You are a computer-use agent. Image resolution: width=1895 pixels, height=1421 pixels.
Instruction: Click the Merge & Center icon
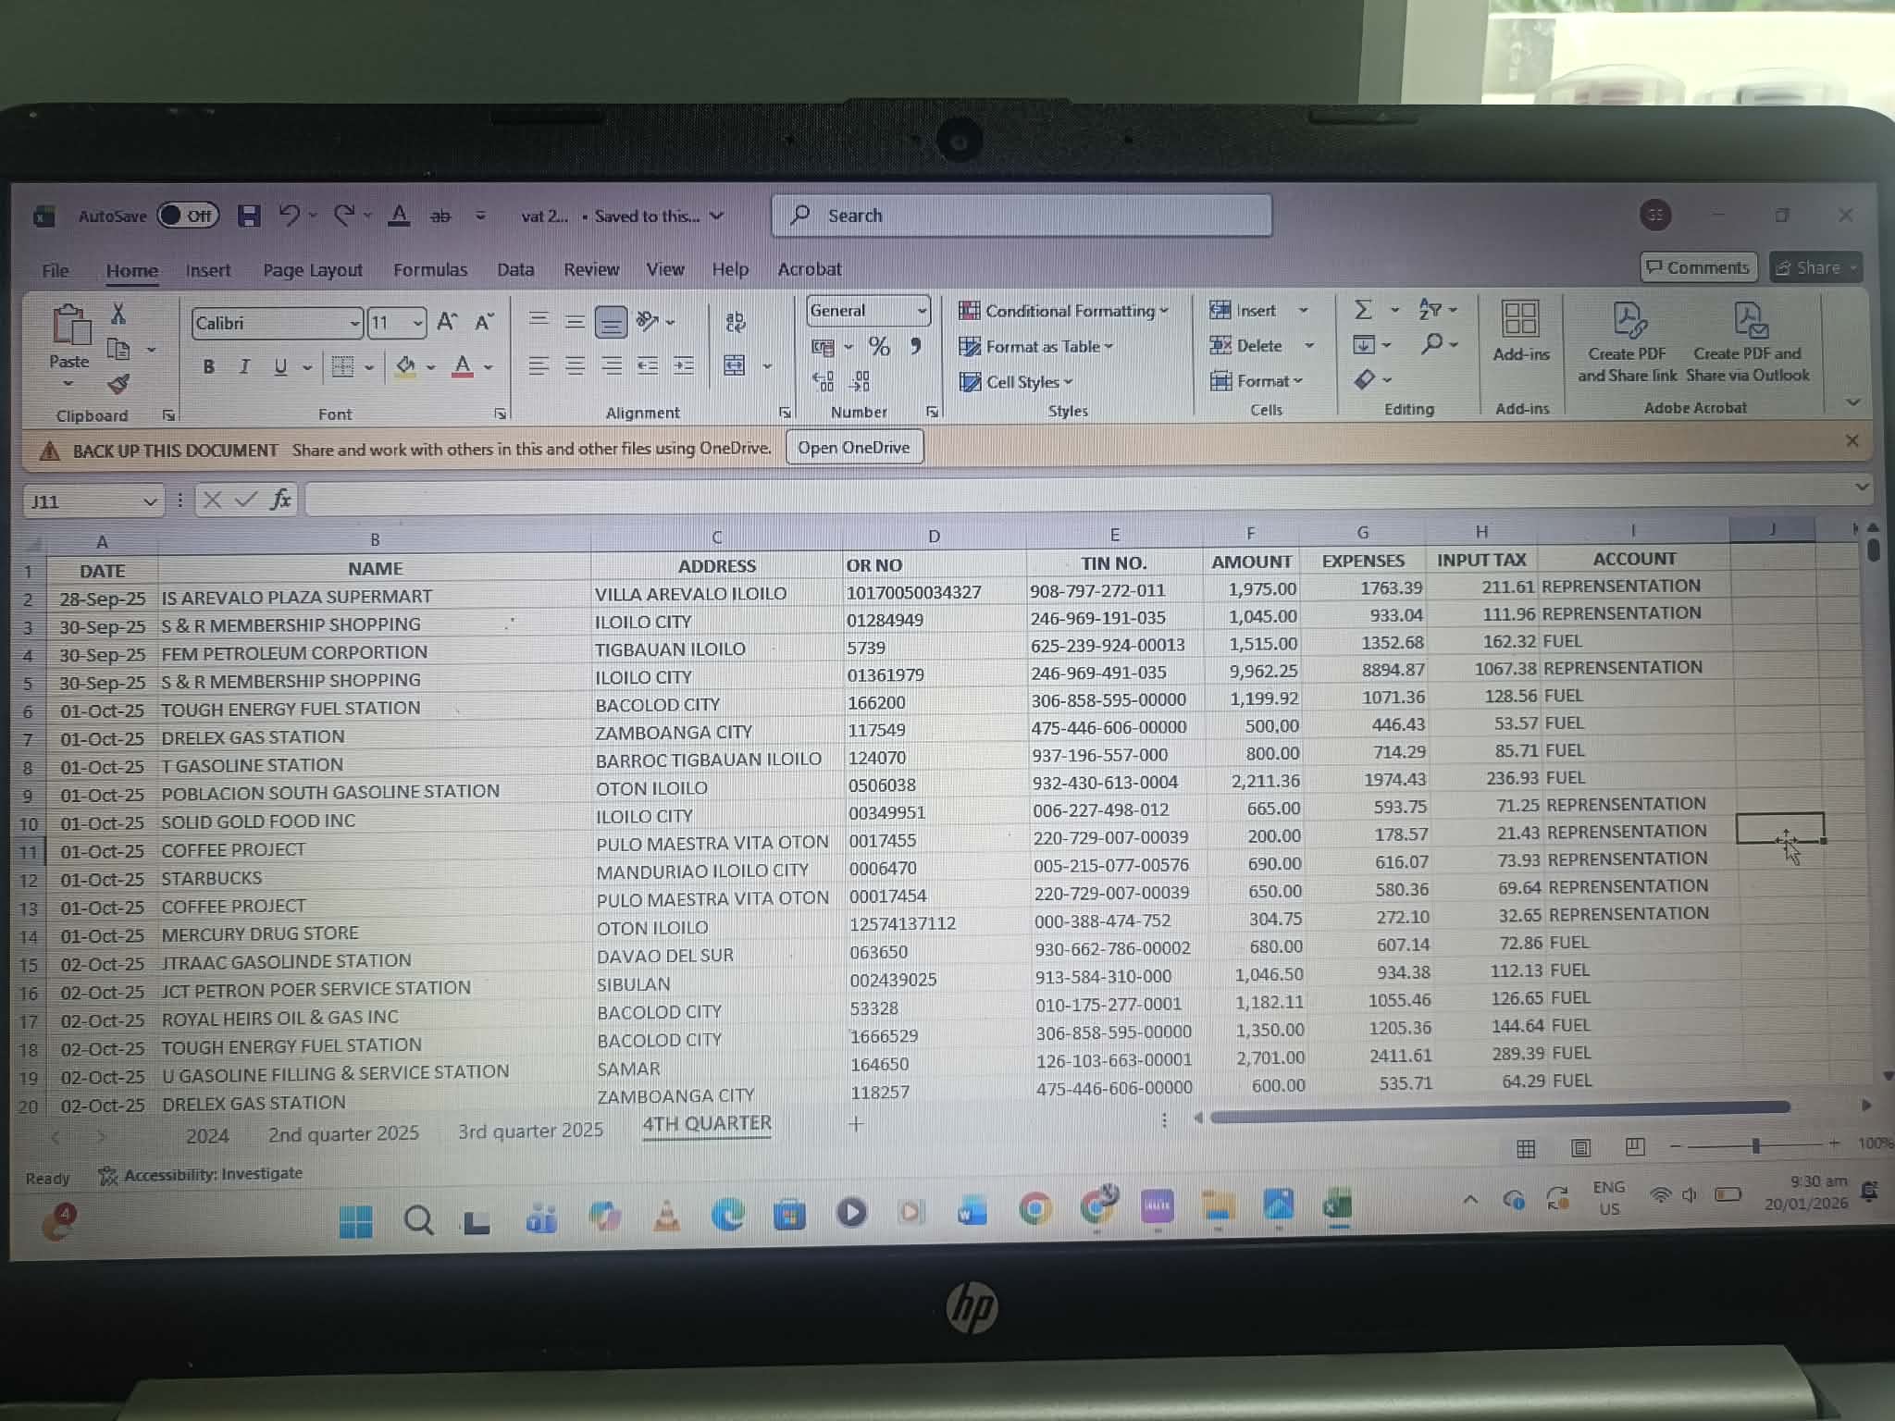pos(735,365)
